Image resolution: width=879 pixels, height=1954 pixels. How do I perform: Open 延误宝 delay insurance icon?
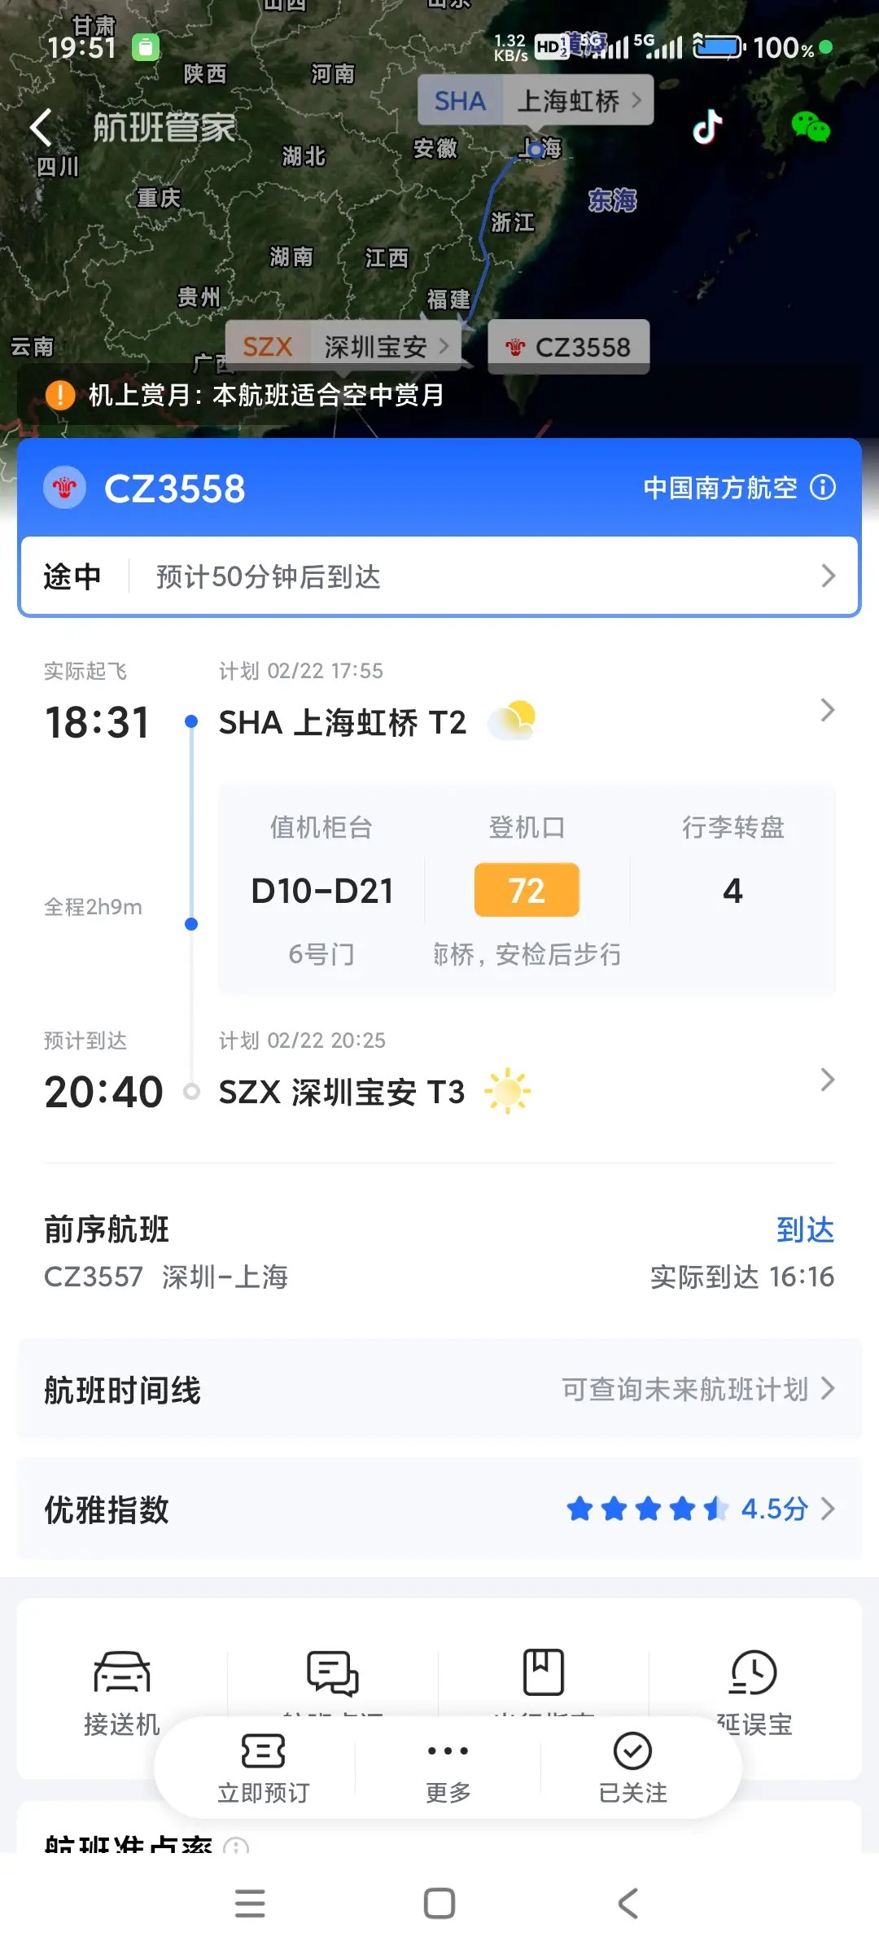tap(754, 1673)
